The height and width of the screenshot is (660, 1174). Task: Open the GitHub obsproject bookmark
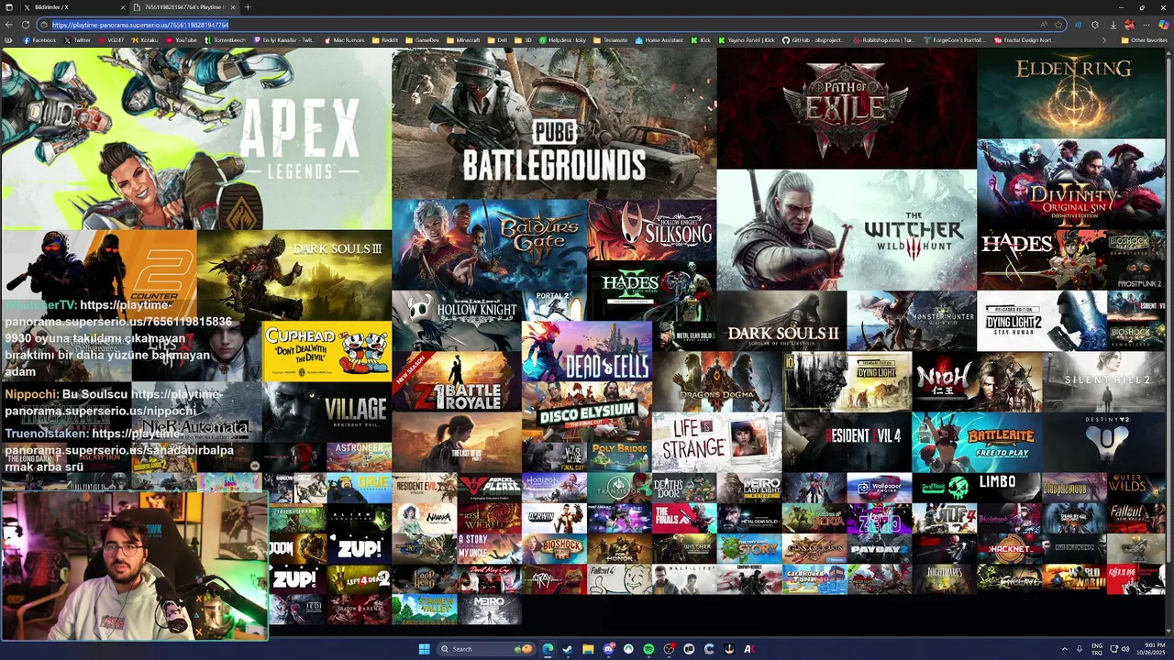pos(813,40)
